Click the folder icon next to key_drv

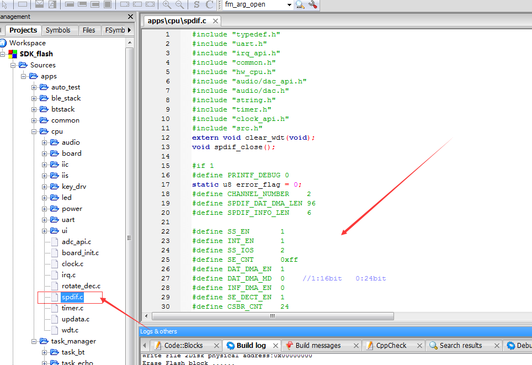tap(55, 187)
